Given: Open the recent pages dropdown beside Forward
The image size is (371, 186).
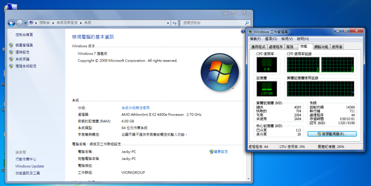Looking at the screenshot, I should click(x=25, y=23).
